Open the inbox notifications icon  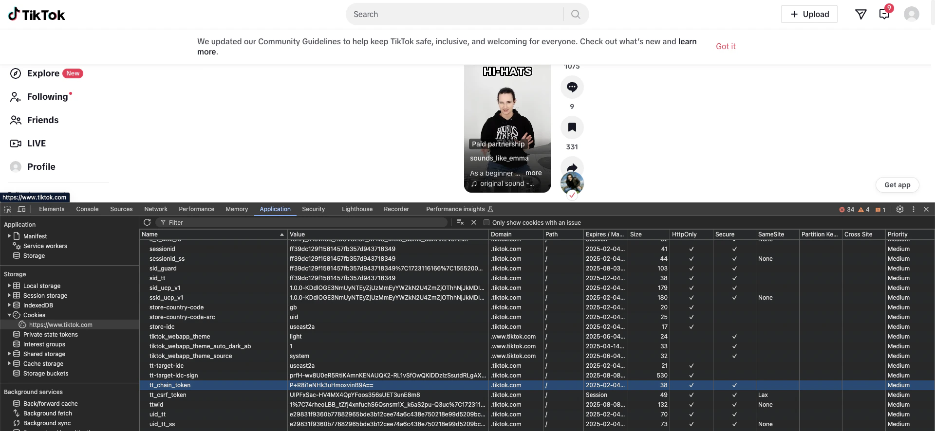[884, 14]
